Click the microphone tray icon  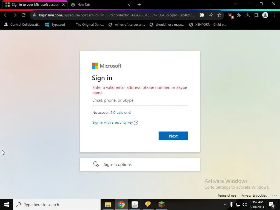tap(231, 205)
